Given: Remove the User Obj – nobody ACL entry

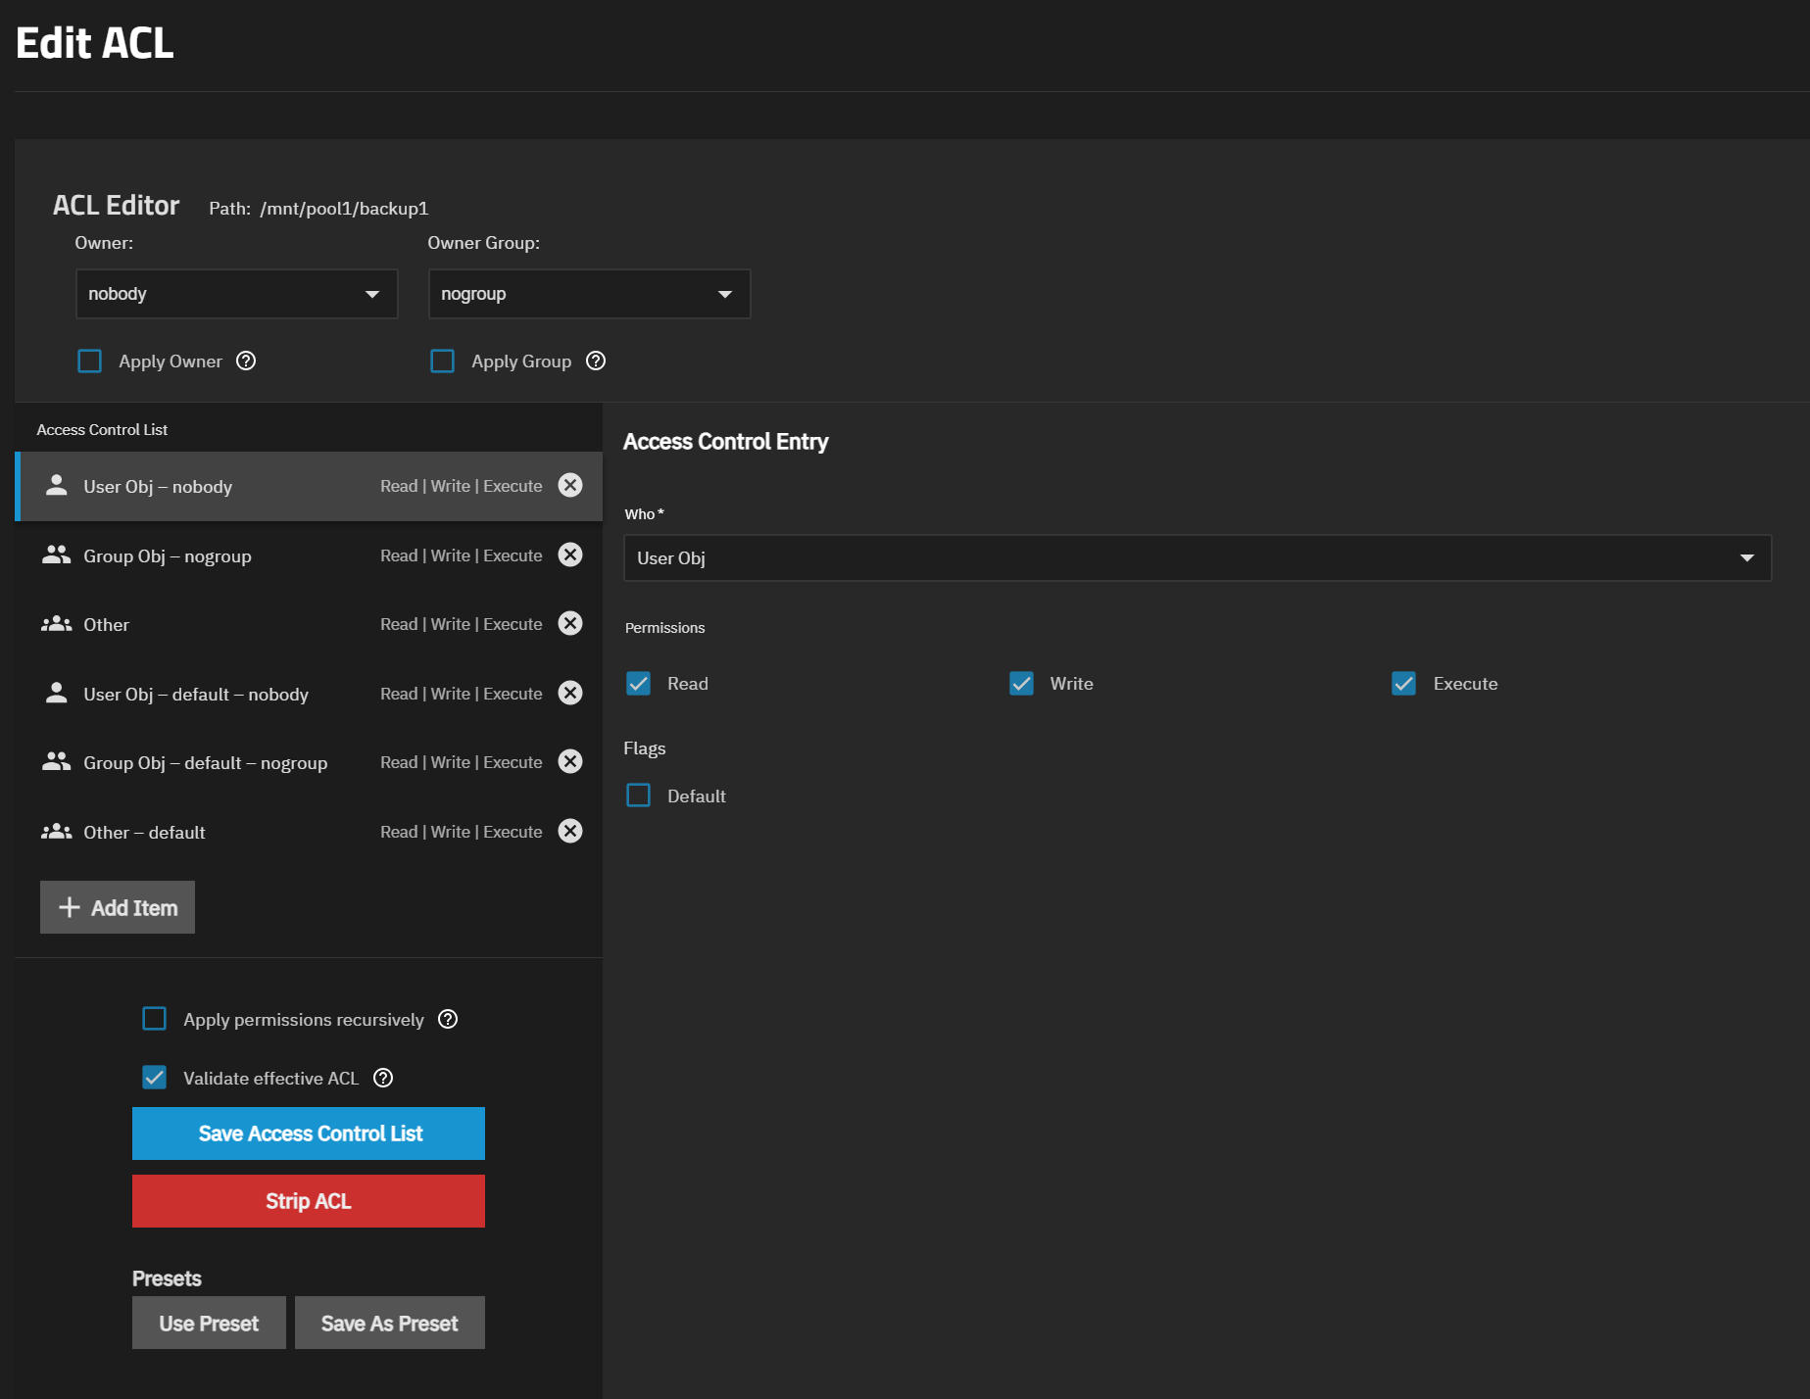Looking at the screenshot, I should (x=570, y=486).
